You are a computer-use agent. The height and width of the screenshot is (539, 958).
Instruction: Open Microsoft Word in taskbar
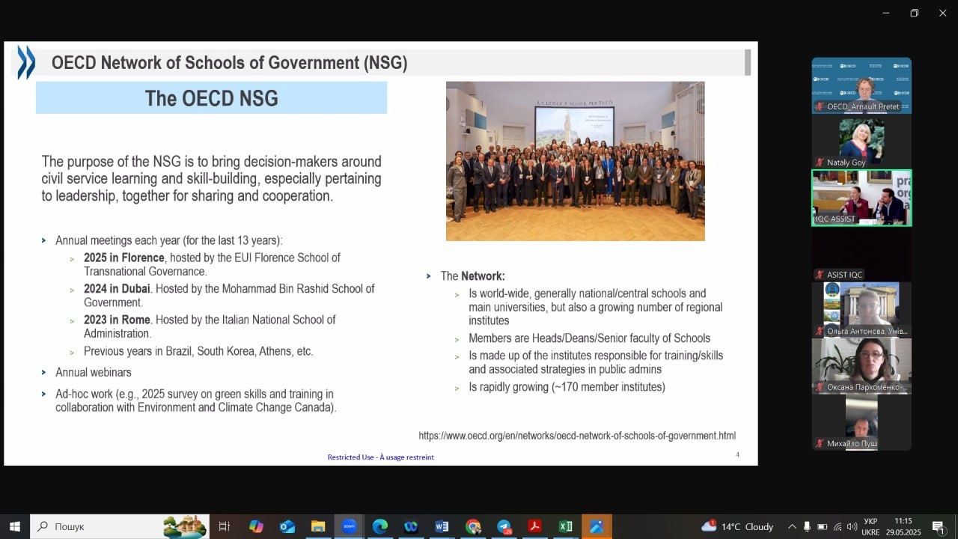(442, 526)
